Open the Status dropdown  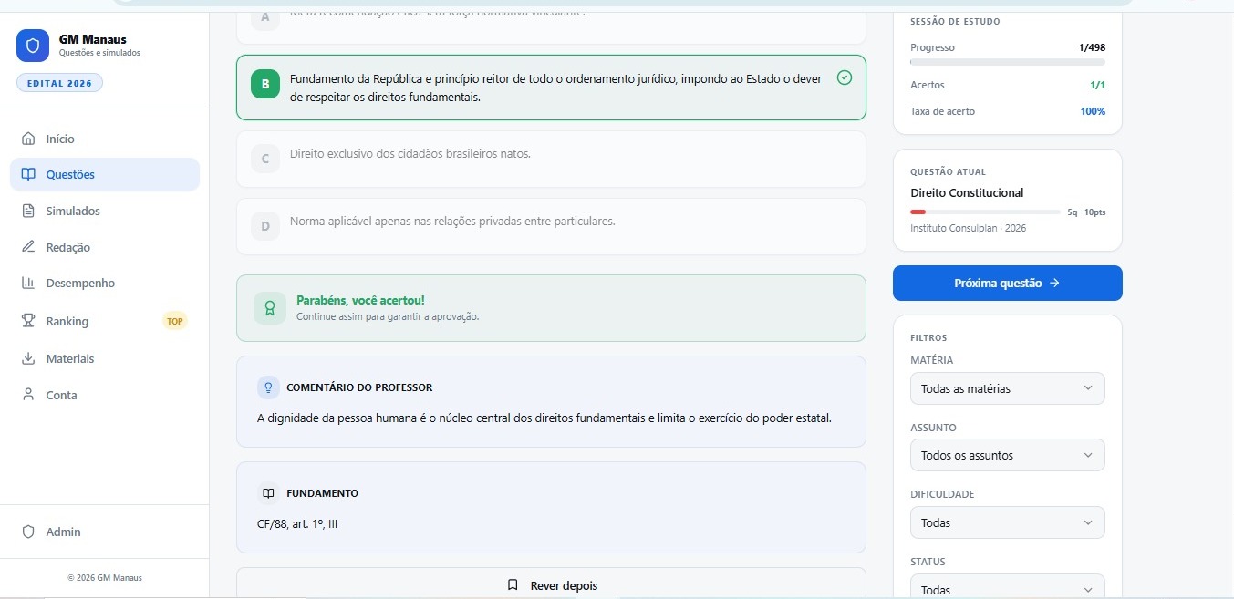1007,586
